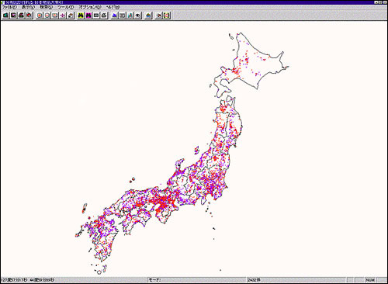Image resolution: width=388 pixels, height=284 pixels.
Task: Click the 2432件 record count in status bar
Action: (x=254, y=280)
